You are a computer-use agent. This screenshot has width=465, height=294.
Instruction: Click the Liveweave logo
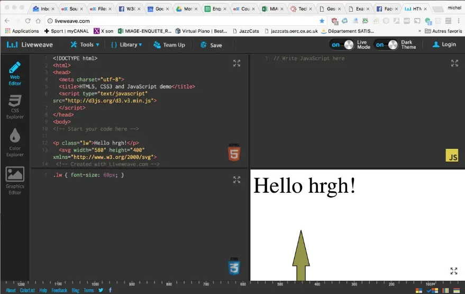(x=30, y=45)
